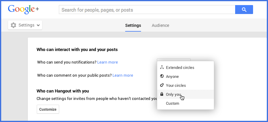This screenshot has width=268, height=122.
Task: Switch to the Audience tab
Action: coord(160,25)
